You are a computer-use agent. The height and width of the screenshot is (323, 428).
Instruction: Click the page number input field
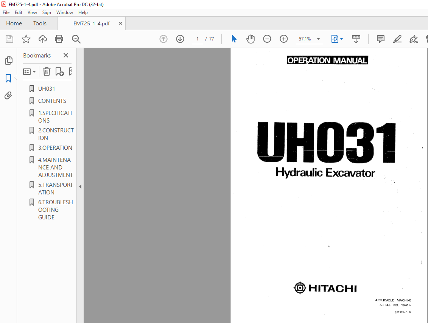(198, 39)
